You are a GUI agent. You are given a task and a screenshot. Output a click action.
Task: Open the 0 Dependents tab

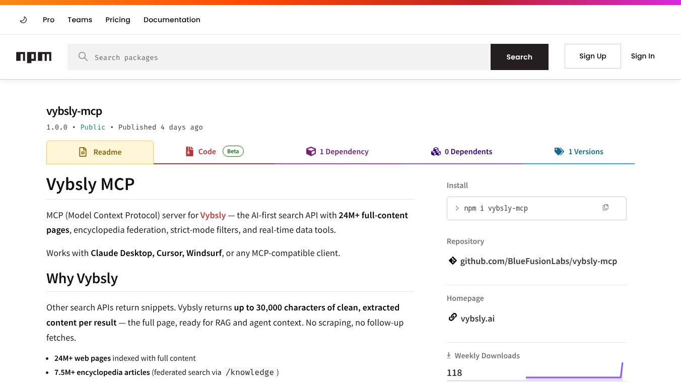click(x=461, y=152)
